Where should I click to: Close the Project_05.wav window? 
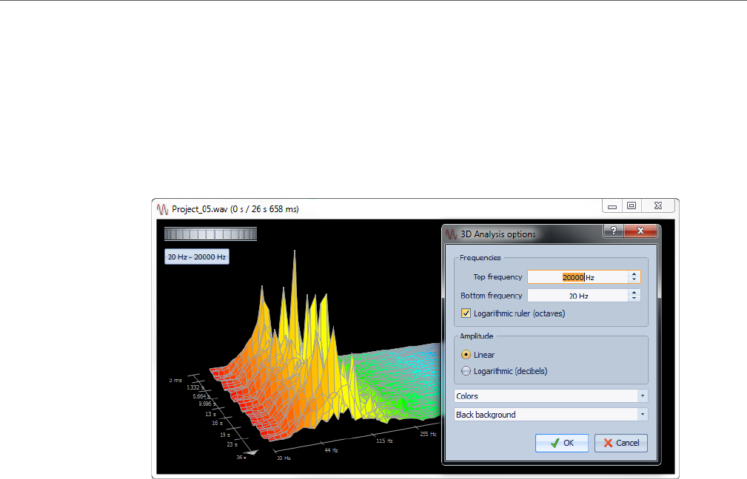[658, 206]
